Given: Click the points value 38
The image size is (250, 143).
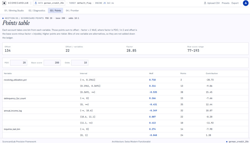Looking at the screenshot, I should 182,92.
